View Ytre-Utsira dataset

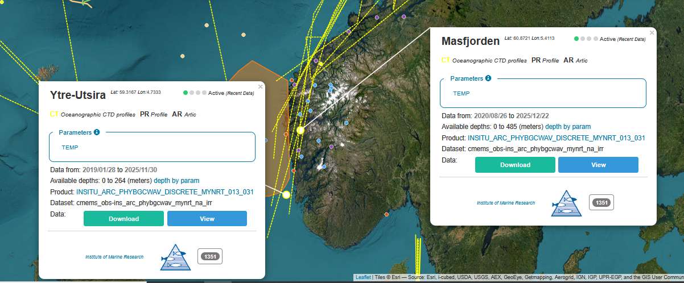click(x=207, y=219)
